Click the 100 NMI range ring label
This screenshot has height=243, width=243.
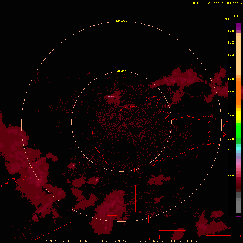(121, 21)
